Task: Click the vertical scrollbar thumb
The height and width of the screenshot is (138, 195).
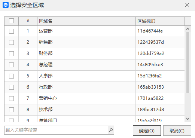Action: coord(188,62)
